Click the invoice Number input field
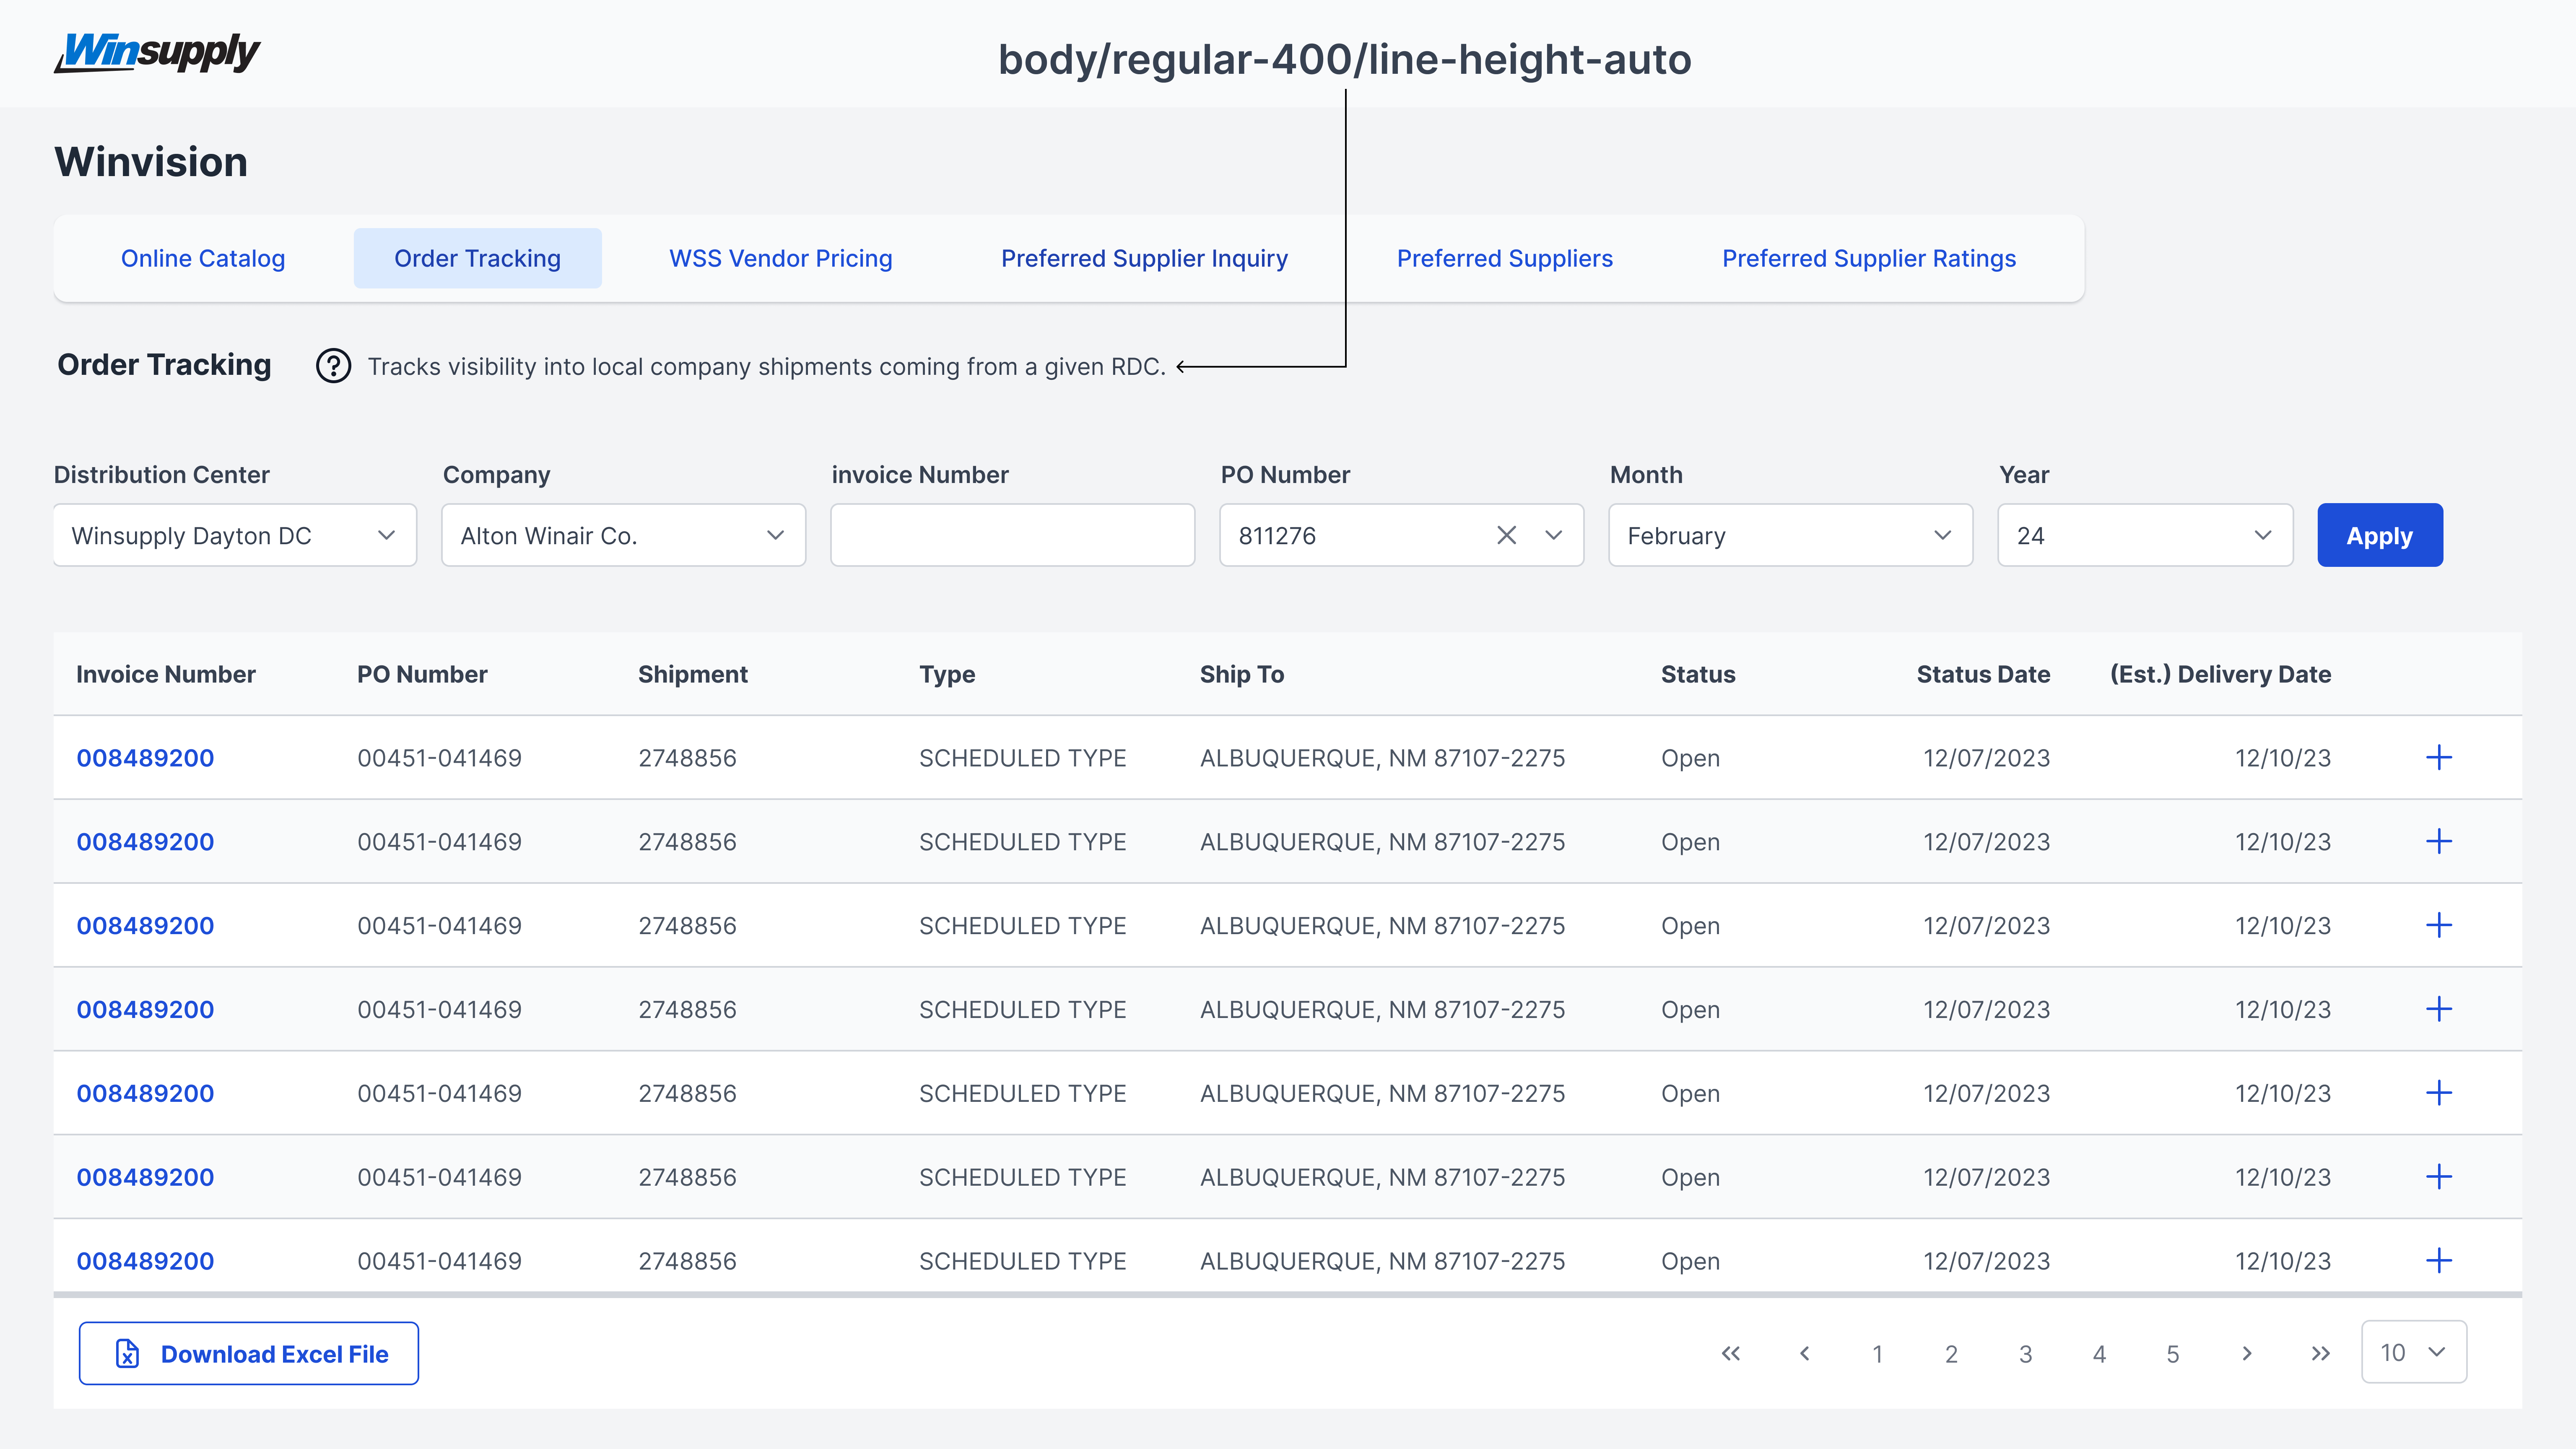Screen dimensions: 2576x1449 point(1012,535)
